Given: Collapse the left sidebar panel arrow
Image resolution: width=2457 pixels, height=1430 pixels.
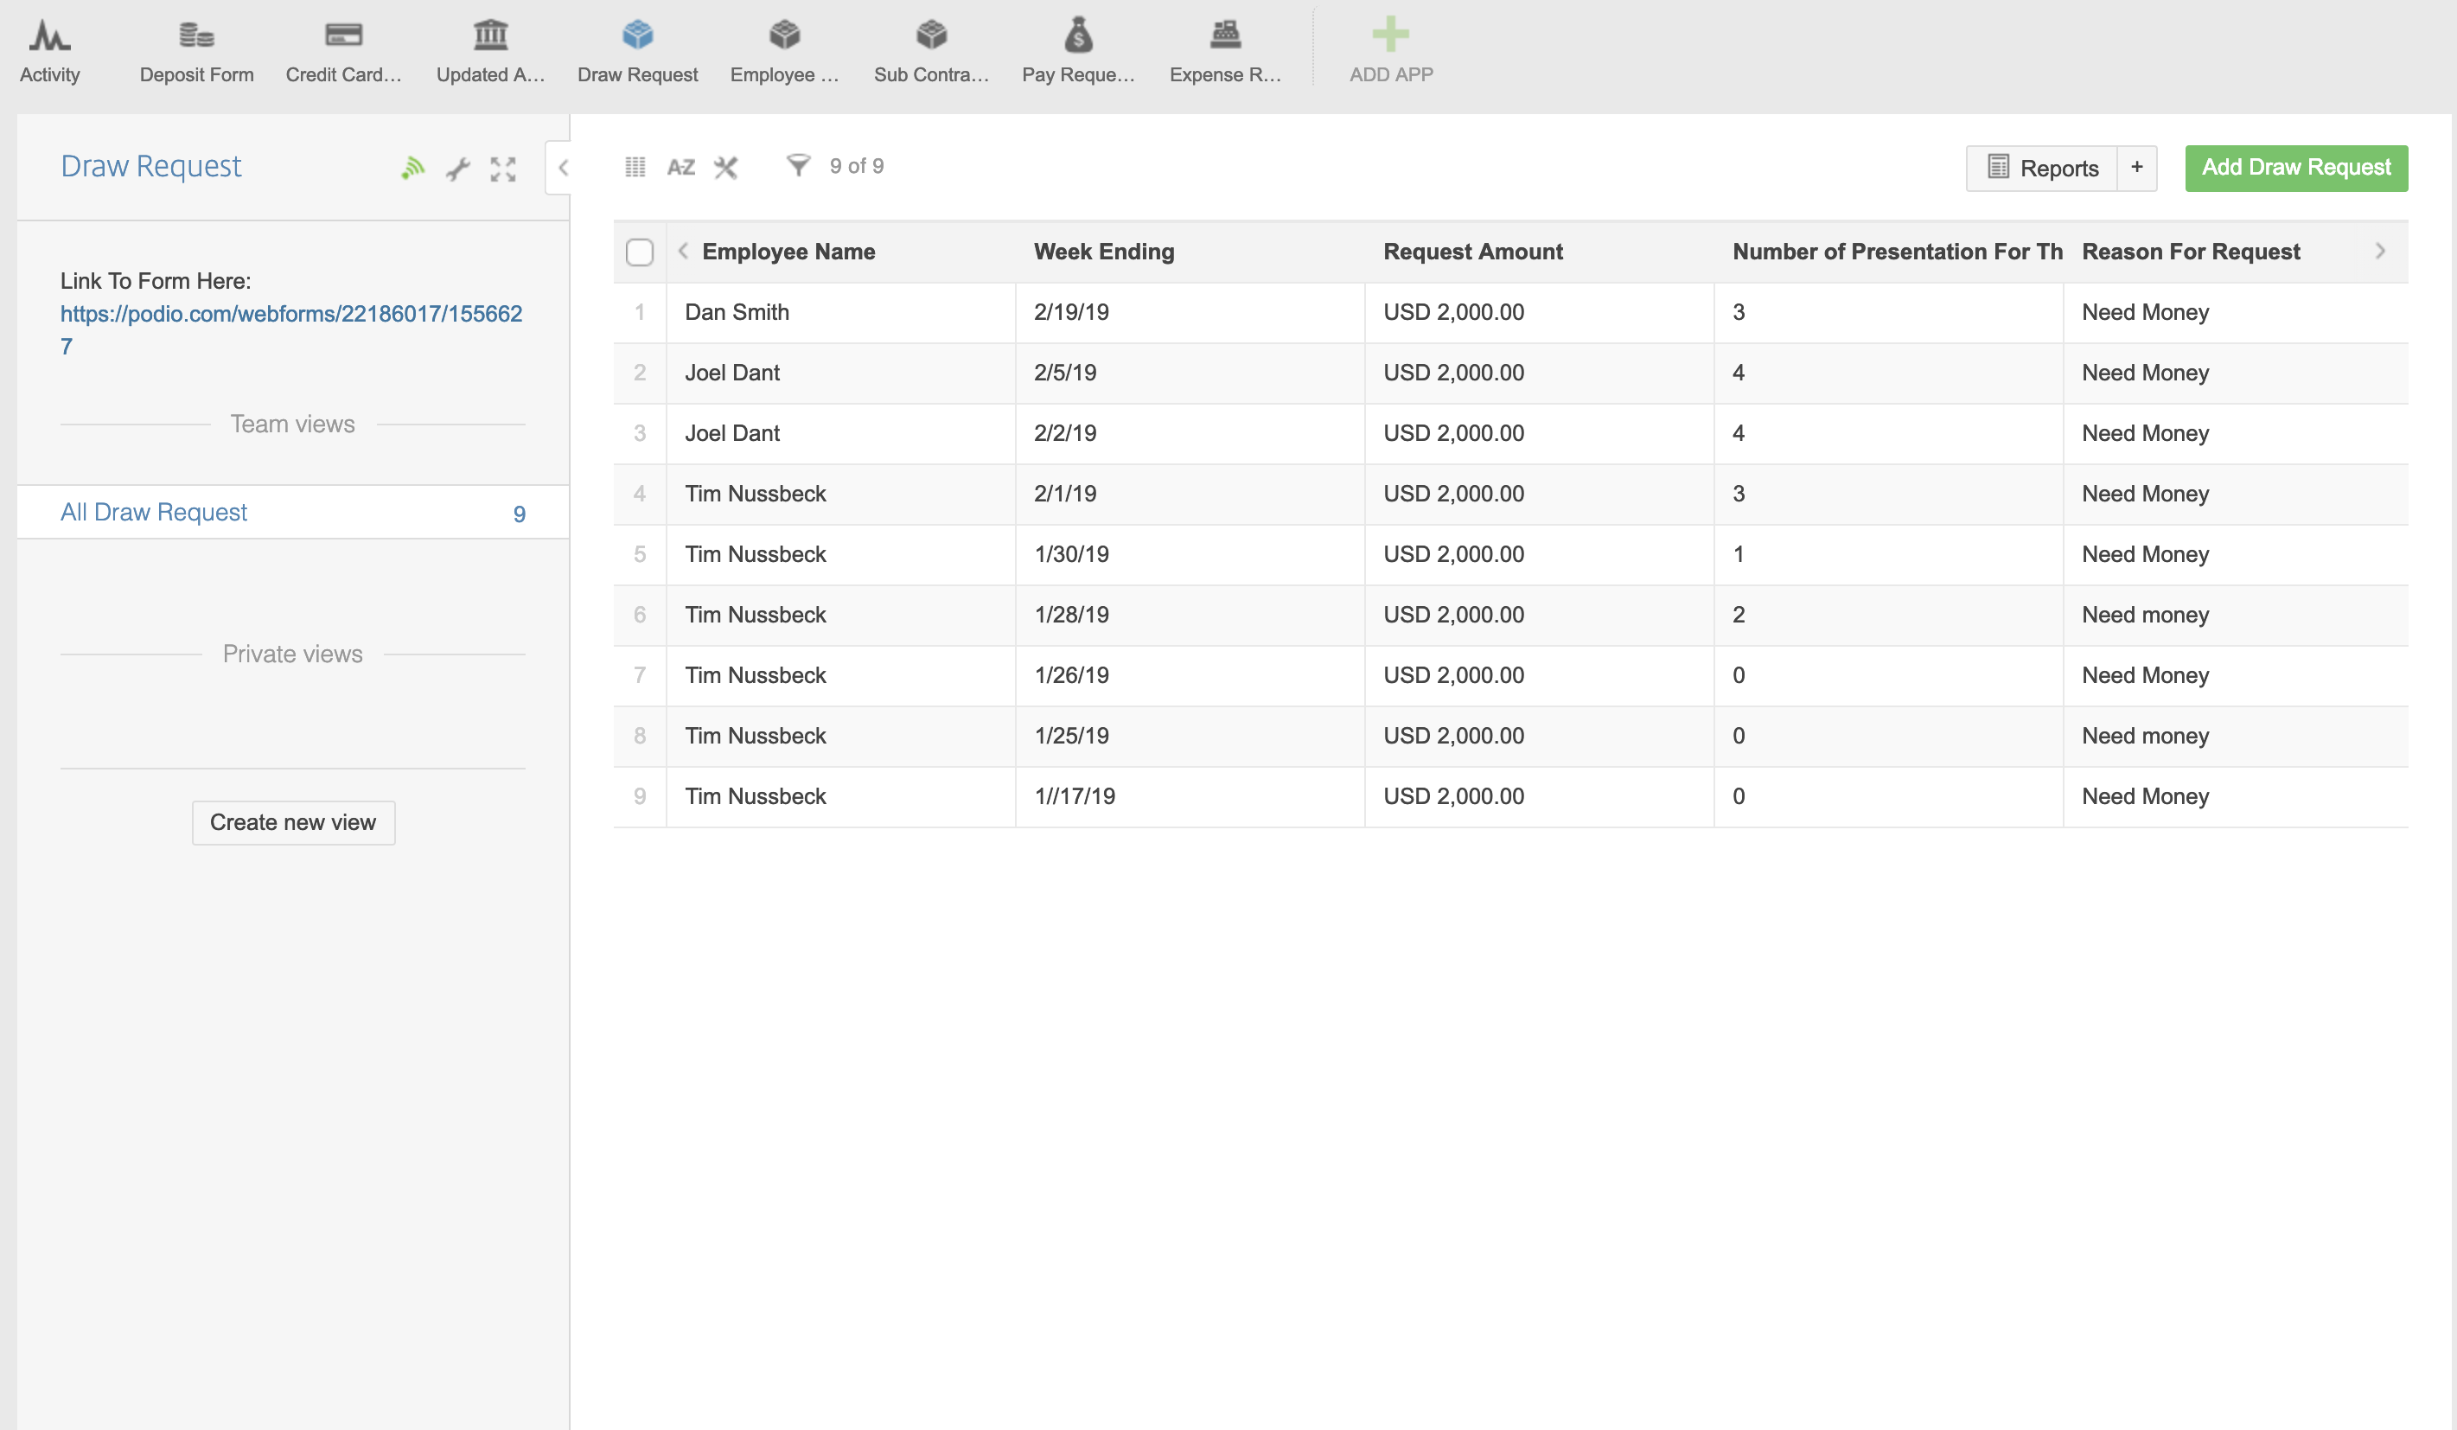Looking at the screenshot, I should (x=563, y=168).
